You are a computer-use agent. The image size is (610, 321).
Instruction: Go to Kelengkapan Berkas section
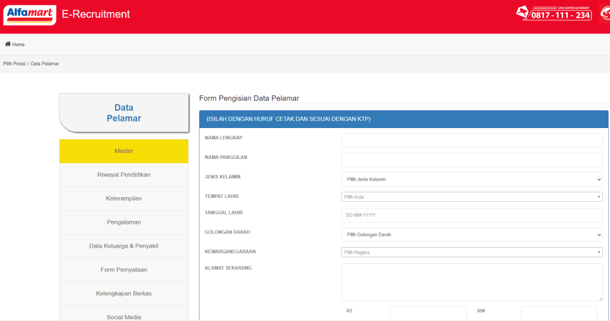(124, 294)
